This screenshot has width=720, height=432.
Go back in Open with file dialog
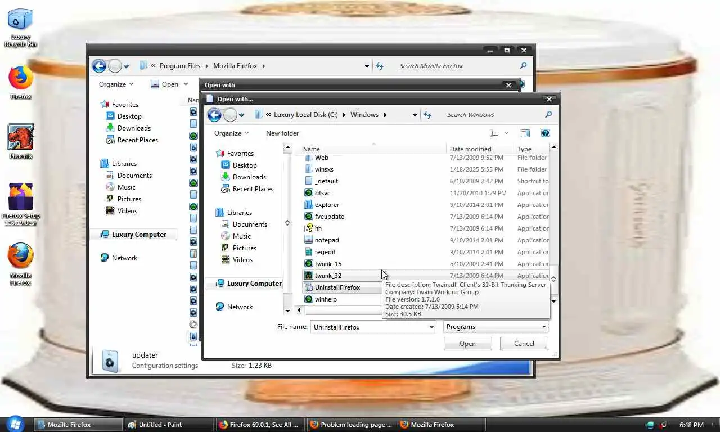click(x=214, y=115)
